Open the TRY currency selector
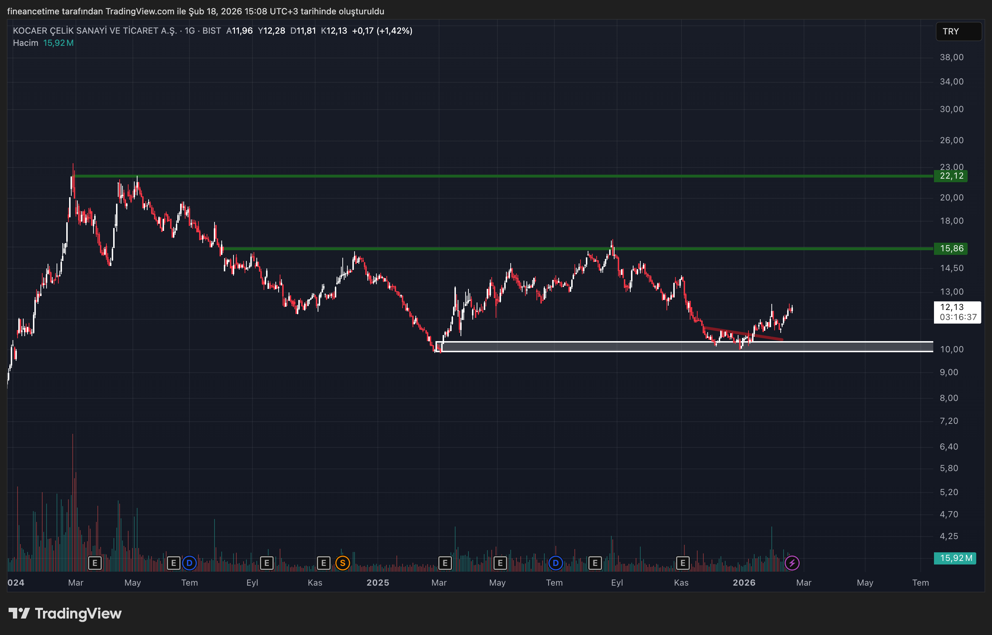Image resolution: width=992 pixels, height=635 pixels. pos(958,31)
